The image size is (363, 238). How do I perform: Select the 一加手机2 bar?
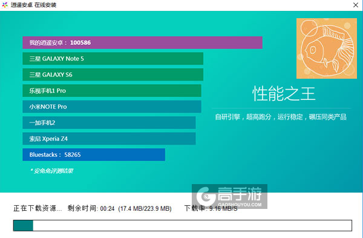[109, 122]
